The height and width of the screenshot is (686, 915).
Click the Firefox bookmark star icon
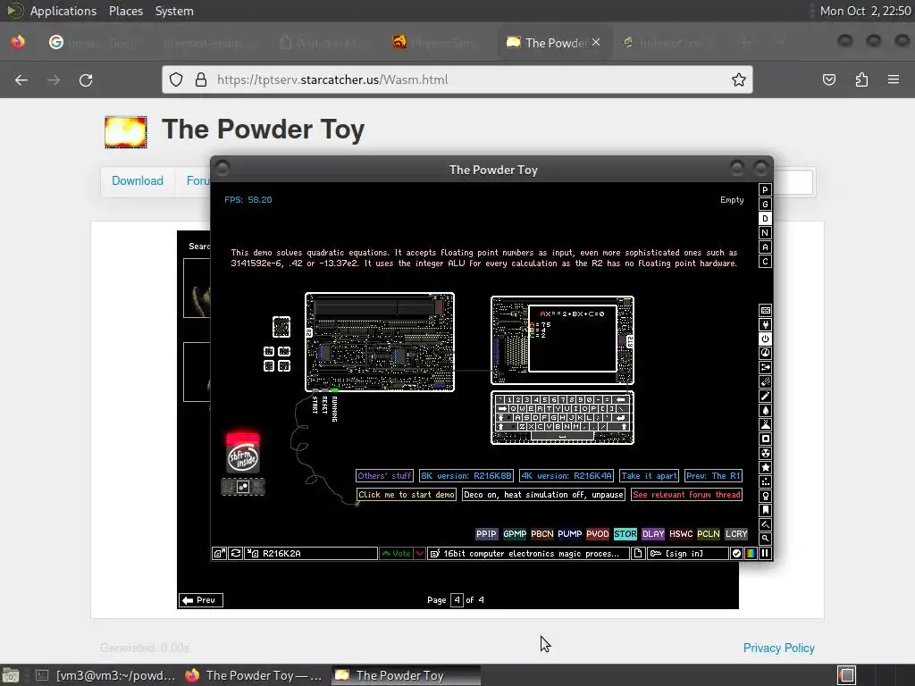(739, 79)
